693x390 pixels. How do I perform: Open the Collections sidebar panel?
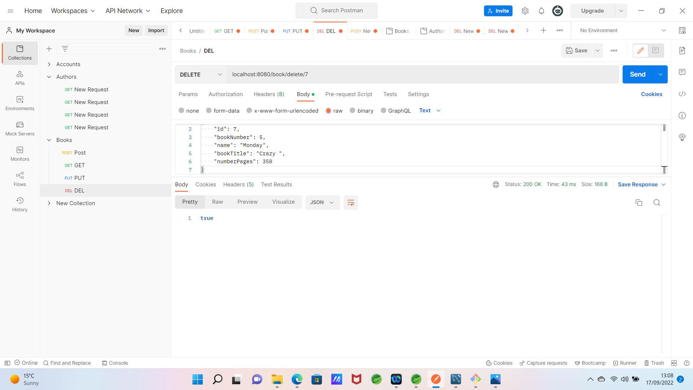(x=20, y=53)
